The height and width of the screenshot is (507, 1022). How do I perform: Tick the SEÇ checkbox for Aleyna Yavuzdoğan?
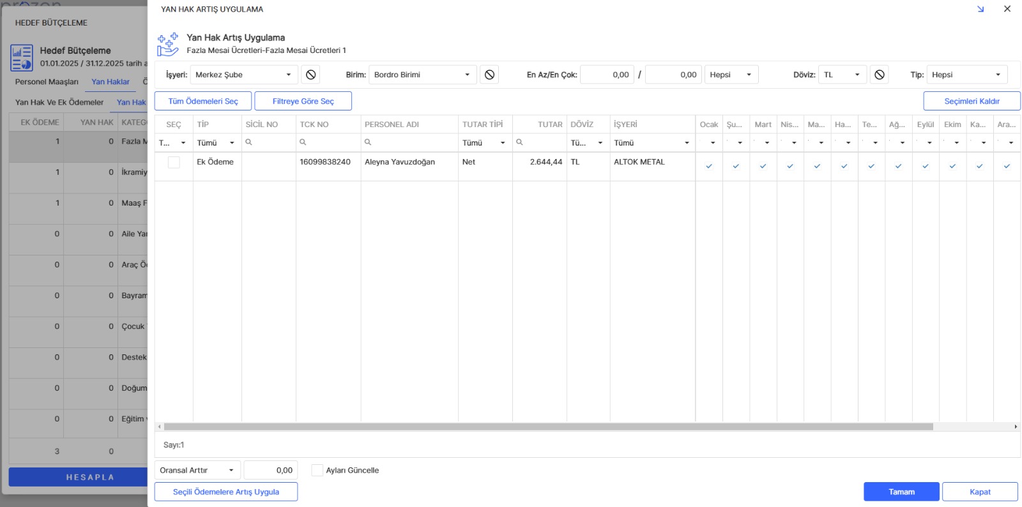point(174,162)
